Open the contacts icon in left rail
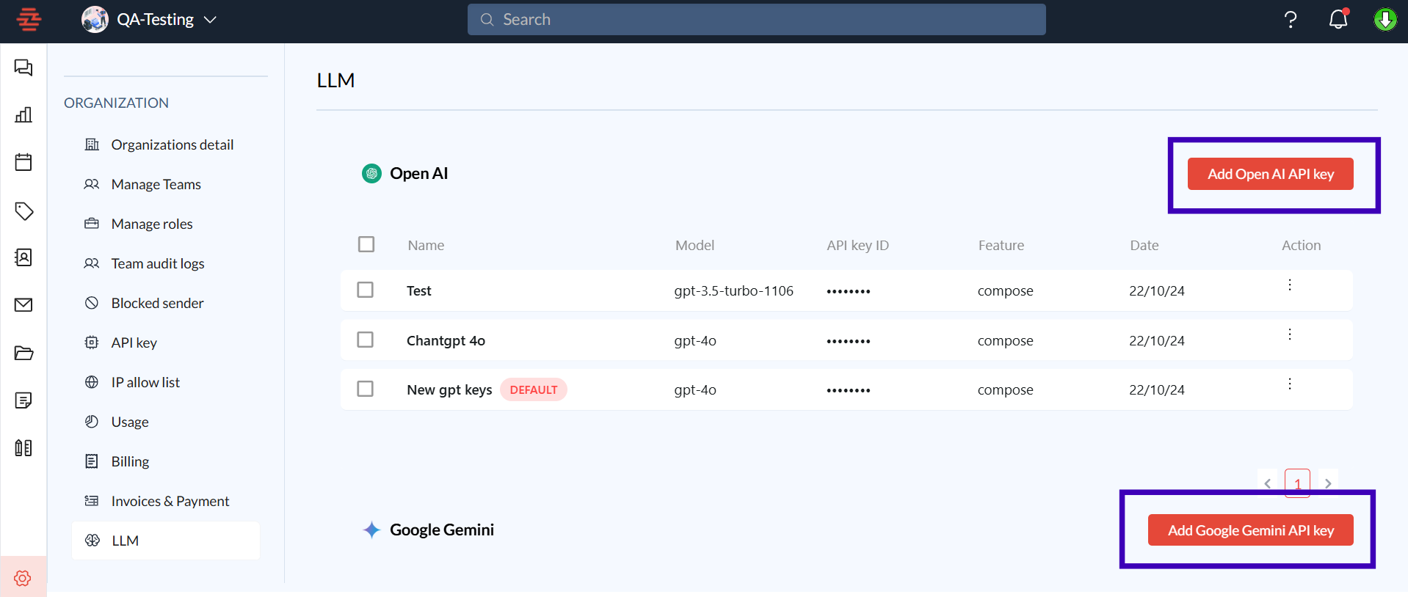This screenshot has height=597, width=1408. 23,257
